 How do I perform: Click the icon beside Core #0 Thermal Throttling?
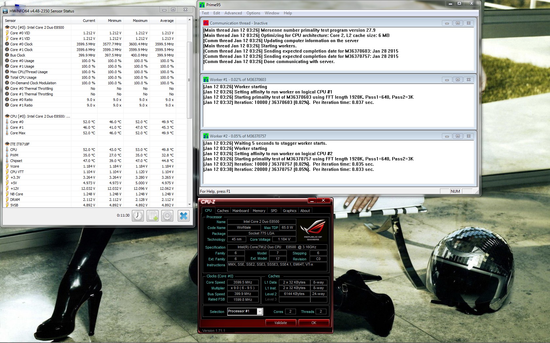coord(7,89)
